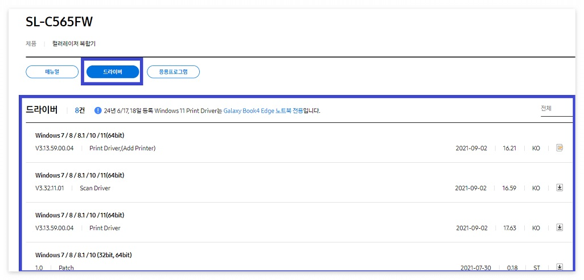Click the 8건 driver count
The height and width of the screenshot is (280, 584).
click(80, 110)
